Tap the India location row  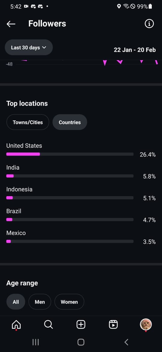81,172
